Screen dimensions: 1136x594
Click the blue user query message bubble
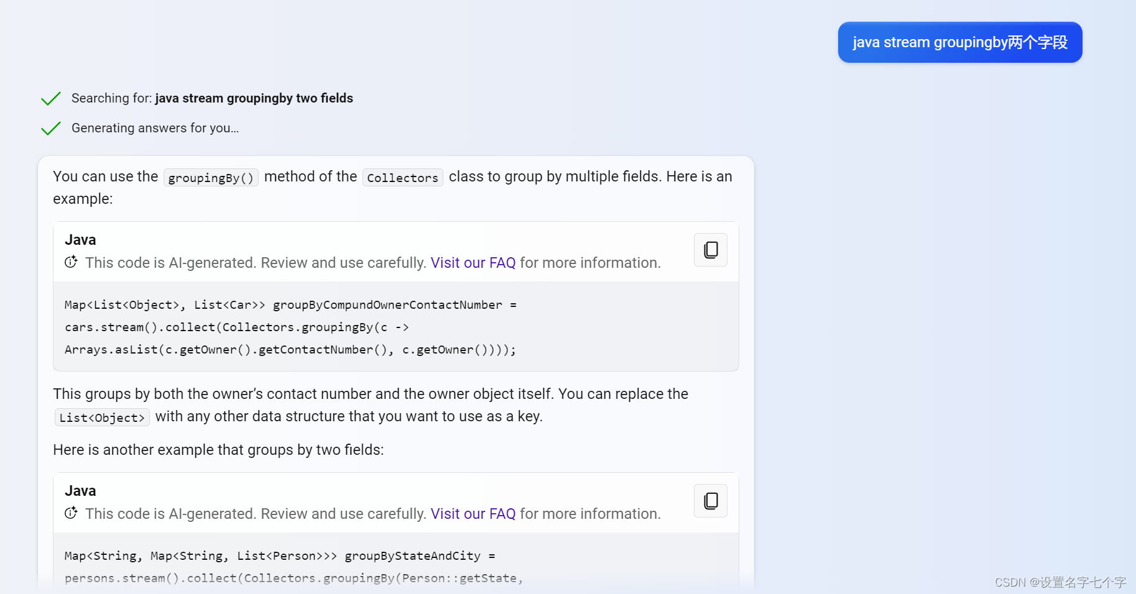[x=959, y=42]
